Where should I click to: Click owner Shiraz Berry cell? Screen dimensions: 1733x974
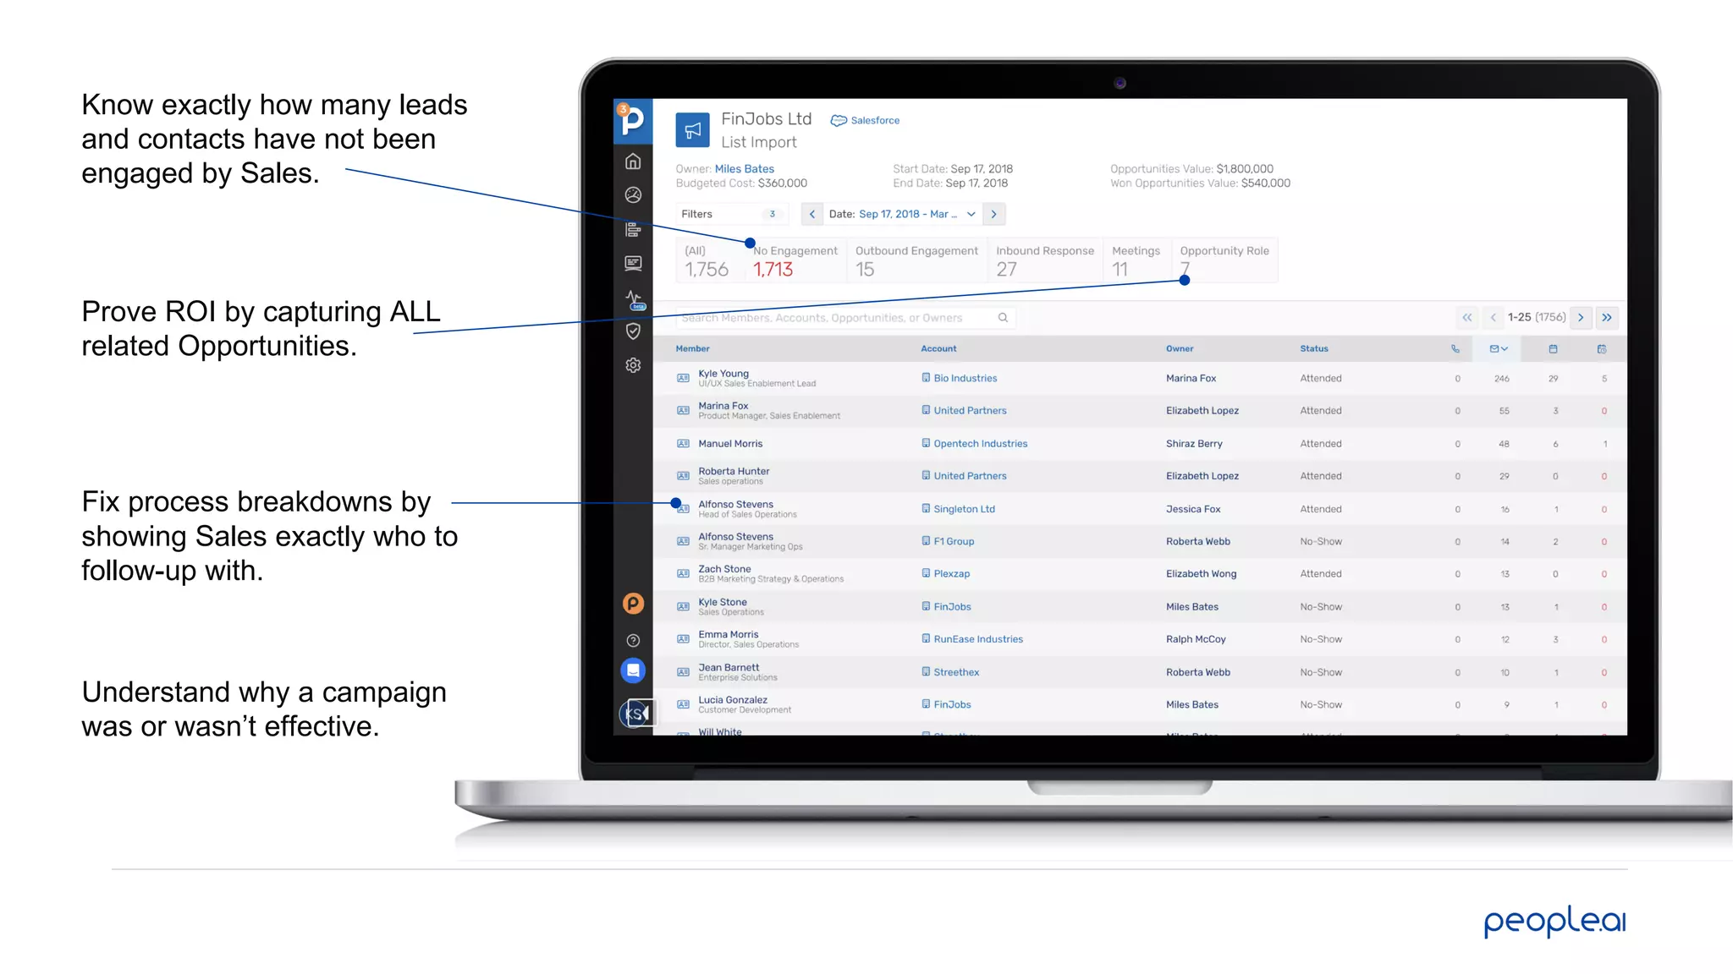[1194, 443]
